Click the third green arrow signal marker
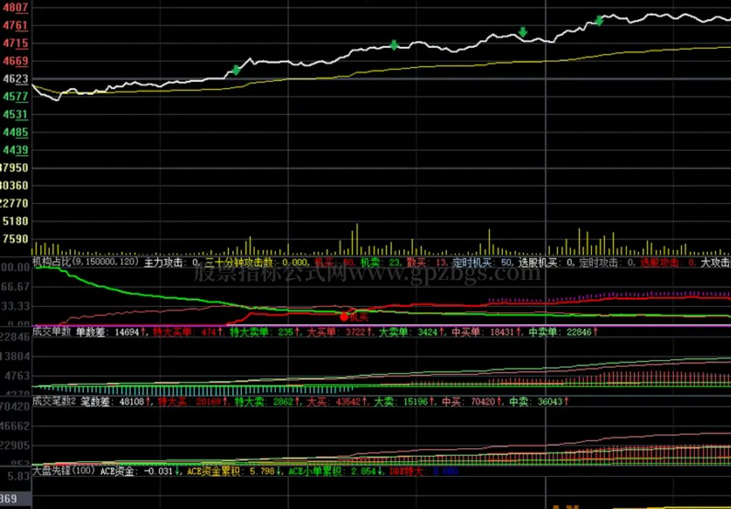This screenshot has width=731, height=509. [x=523, y=32]
